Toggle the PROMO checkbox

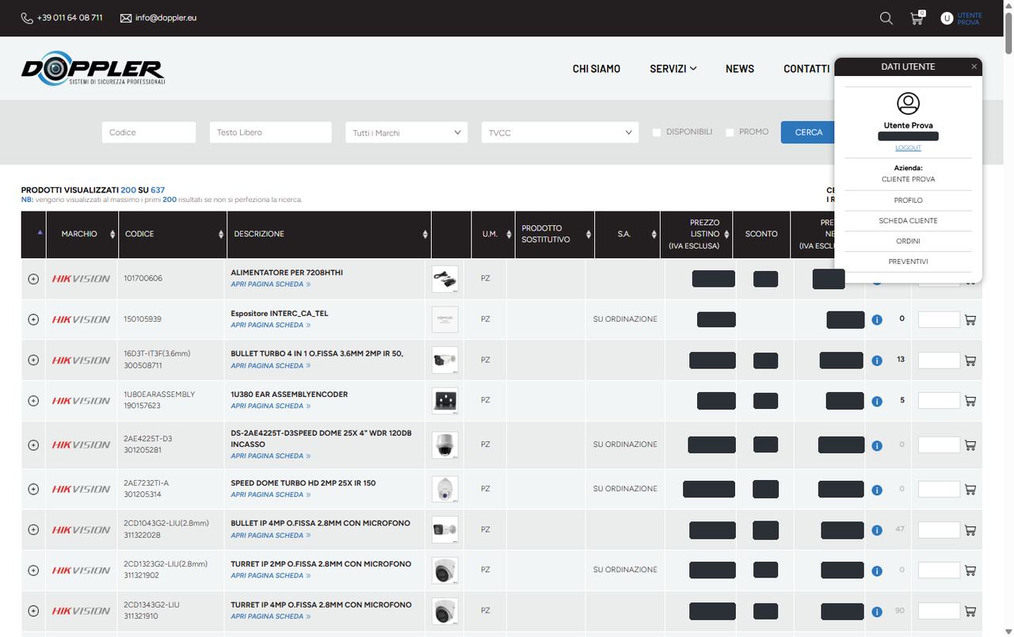coord(730,132)
